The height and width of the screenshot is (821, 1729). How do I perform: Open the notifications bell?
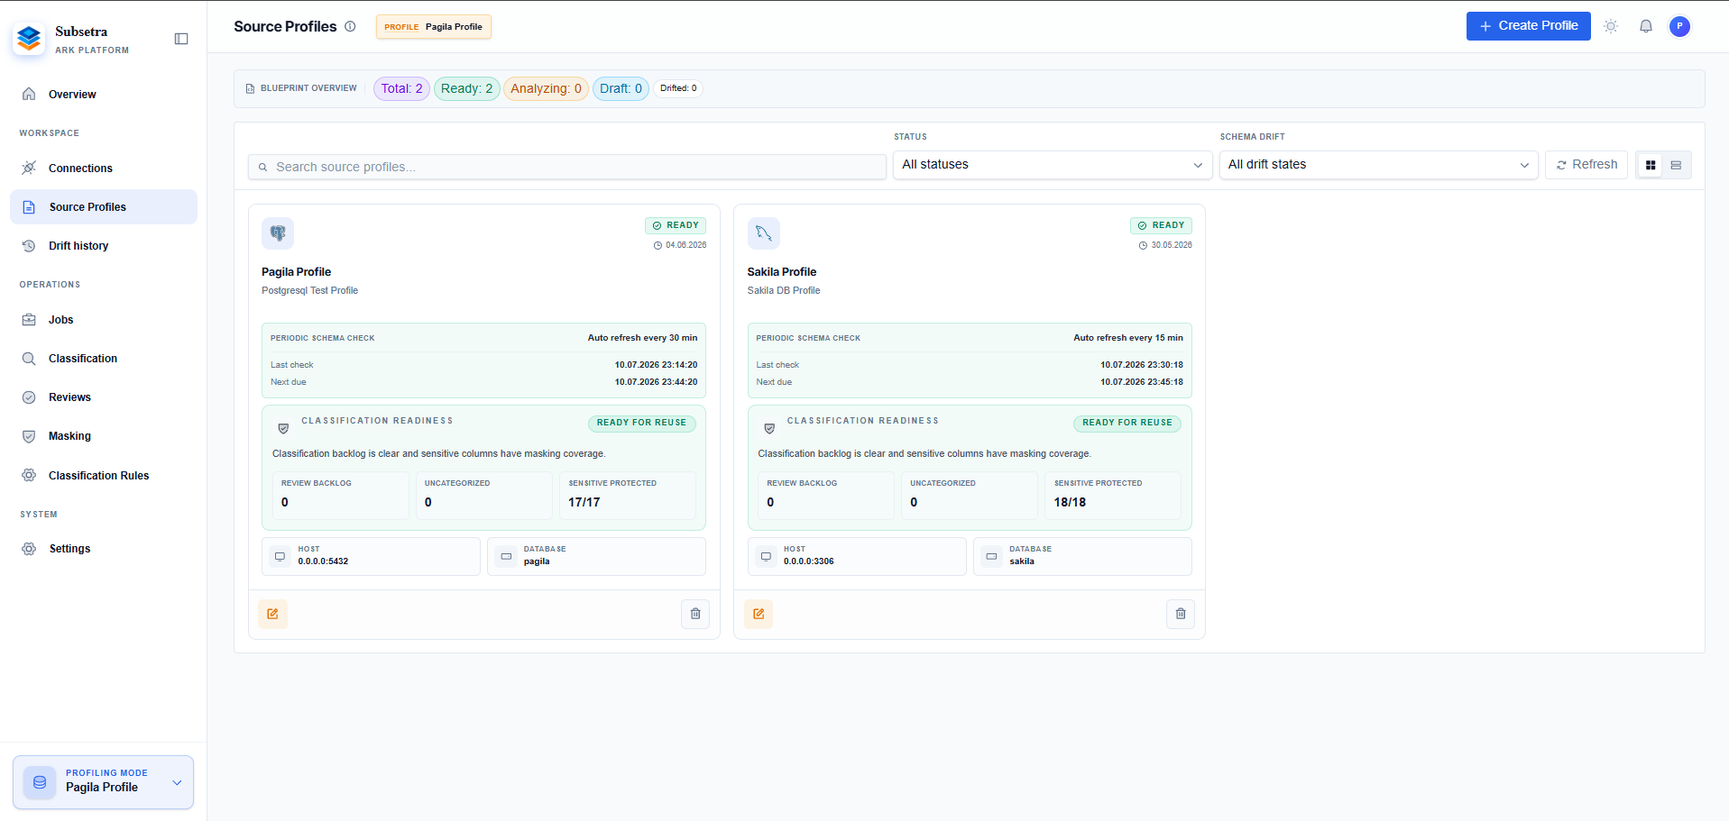pyautogui.click(x=1646, y=26)
